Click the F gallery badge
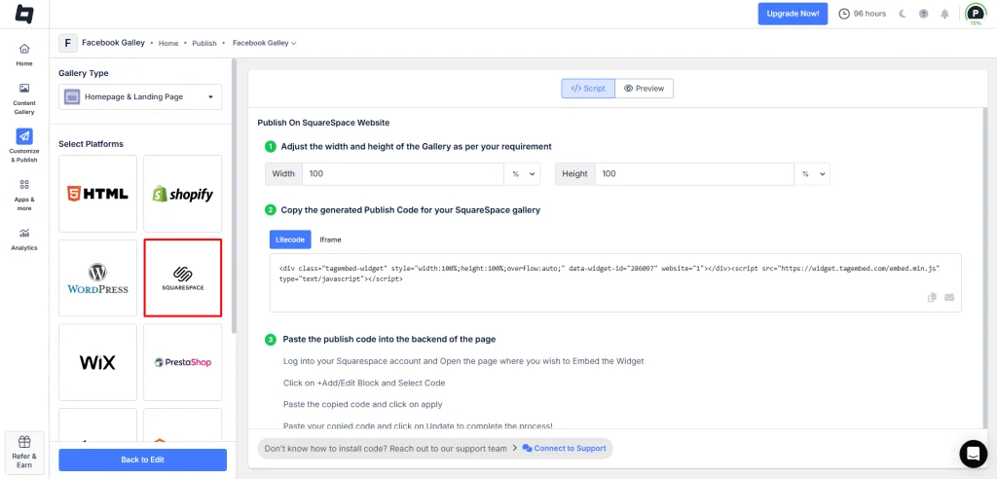This screenshot has width=997, height=479. click(x=68, y=43)
